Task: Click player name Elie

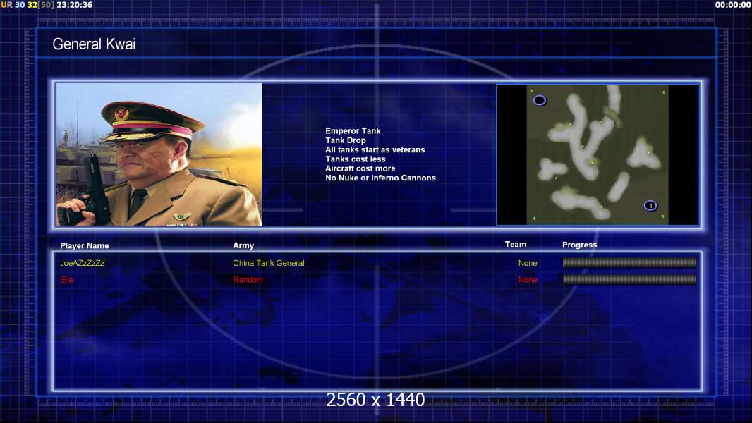Action: click(x=66, y=280)
